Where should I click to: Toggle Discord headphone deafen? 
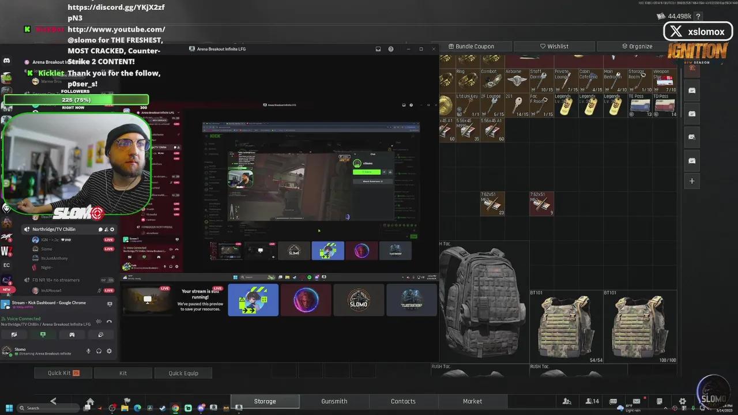(x=99, y=350)
